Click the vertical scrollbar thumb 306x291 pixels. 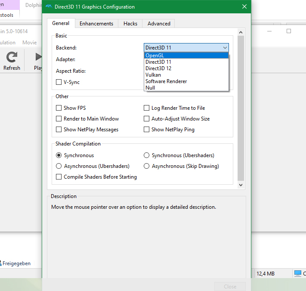tap(241, 108)
